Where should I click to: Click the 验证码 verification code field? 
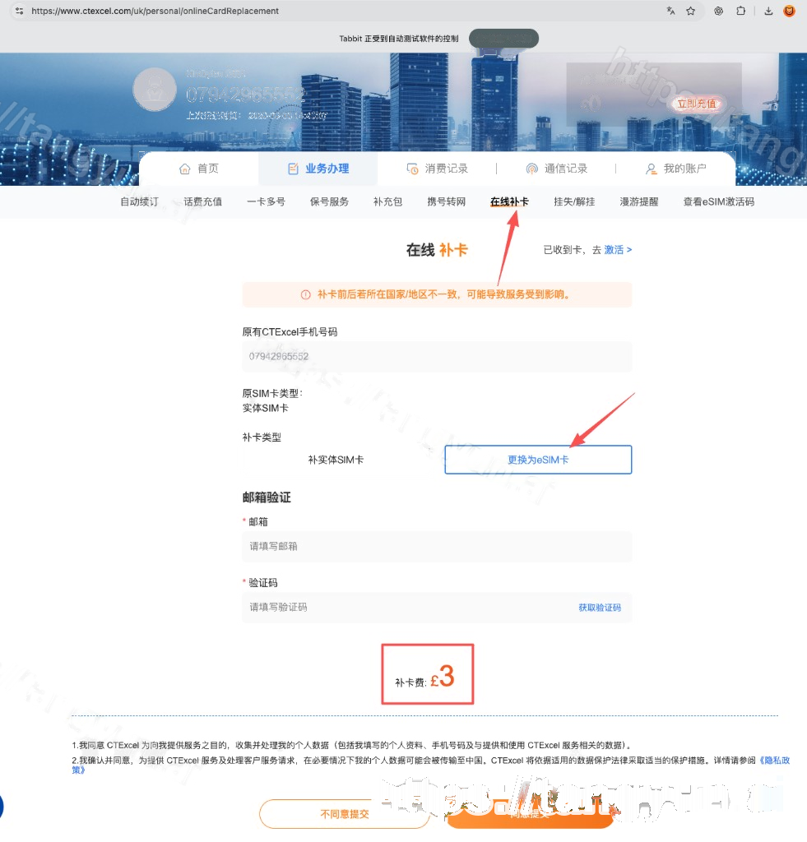(x=437, y=608)
